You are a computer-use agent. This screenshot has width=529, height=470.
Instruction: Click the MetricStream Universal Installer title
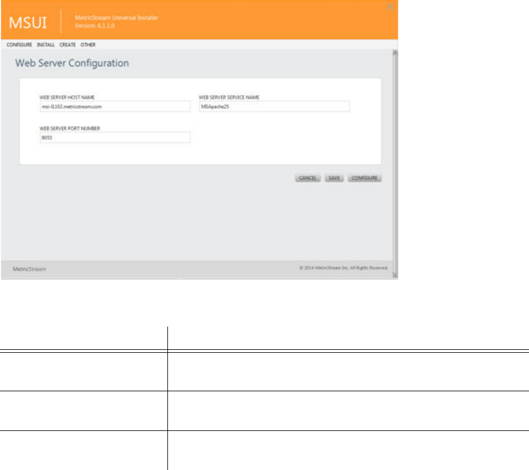coord(117,18)
